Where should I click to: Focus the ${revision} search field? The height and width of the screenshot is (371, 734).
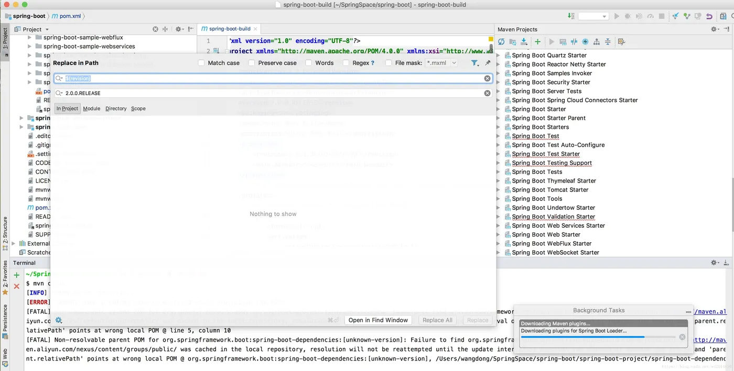coord(274,78)
